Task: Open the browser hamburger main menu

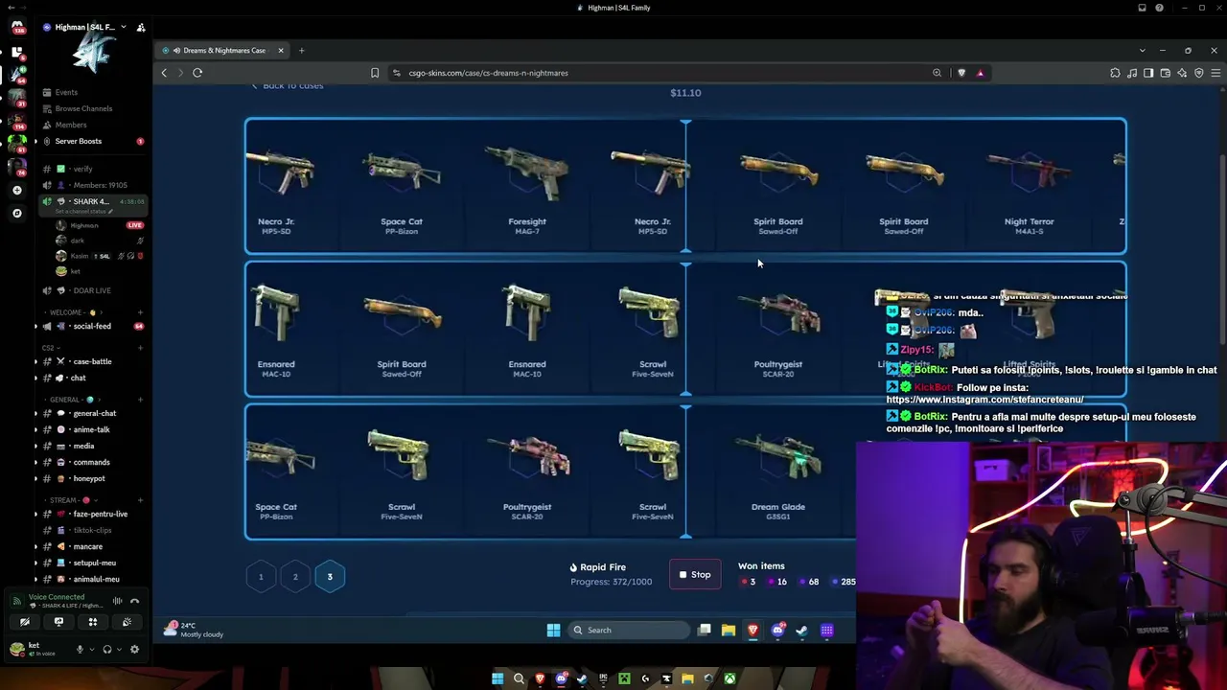Action: [1215, 73]
